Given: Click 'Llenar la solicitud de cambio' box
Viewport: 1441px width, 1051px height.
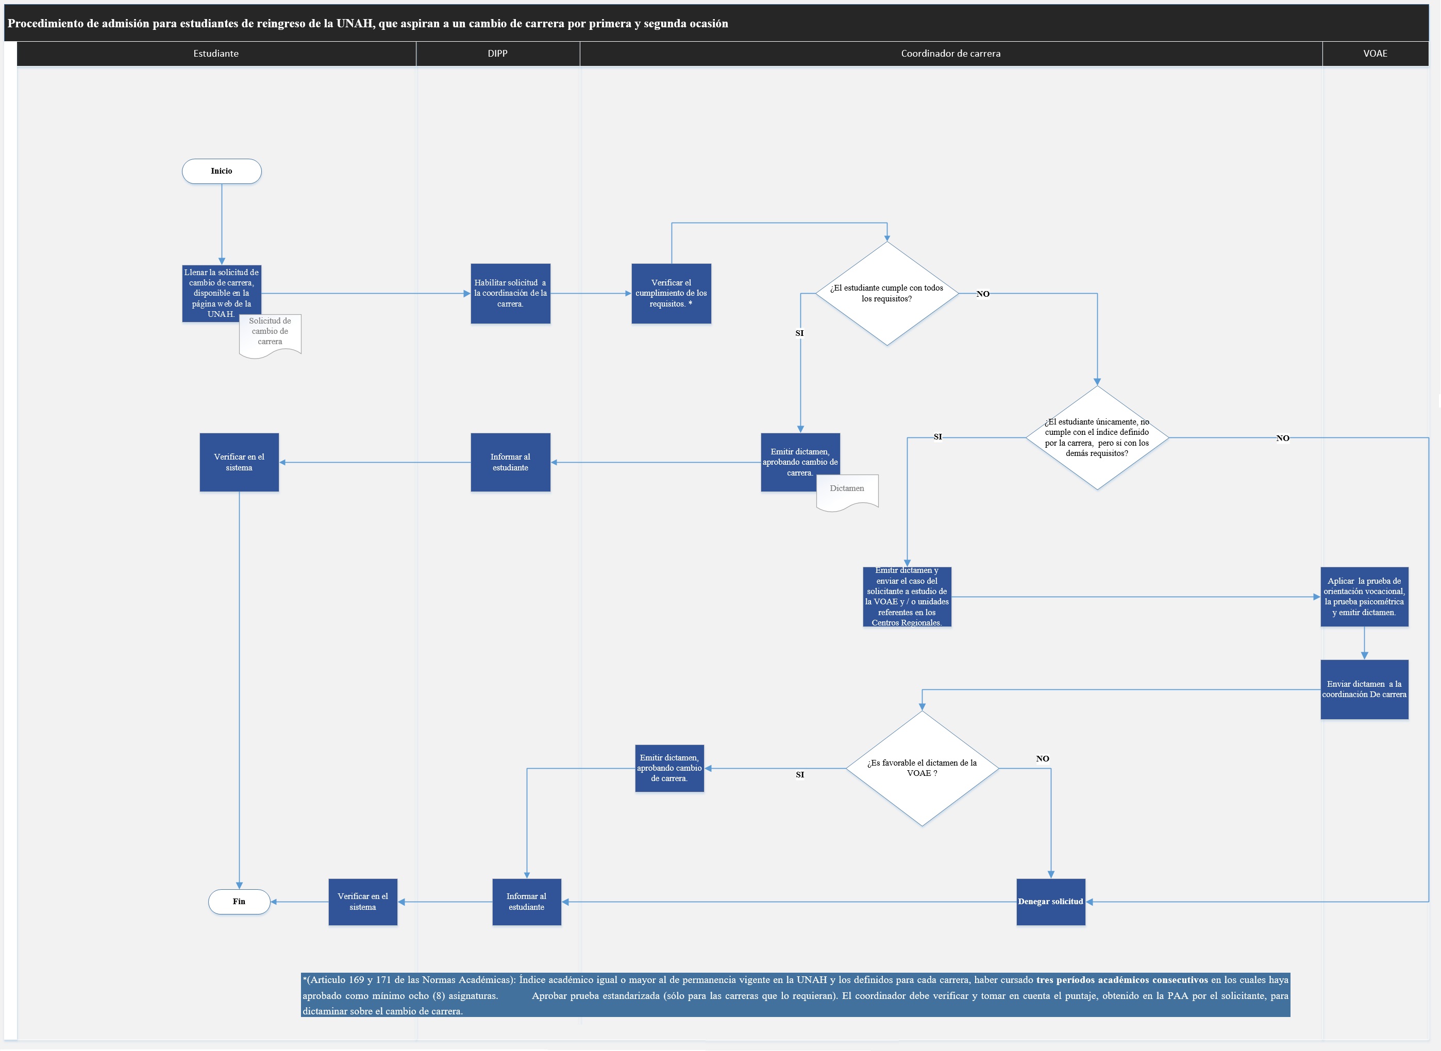Looking at the screenshot, I should pos(221,290).
